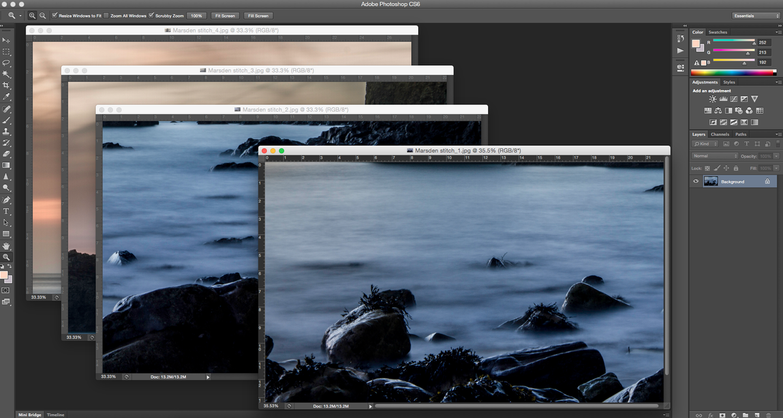The width and height of the screenshot is (783, 418).
Task: Select the Clone Stamp tool
Action: pos(7,131)
